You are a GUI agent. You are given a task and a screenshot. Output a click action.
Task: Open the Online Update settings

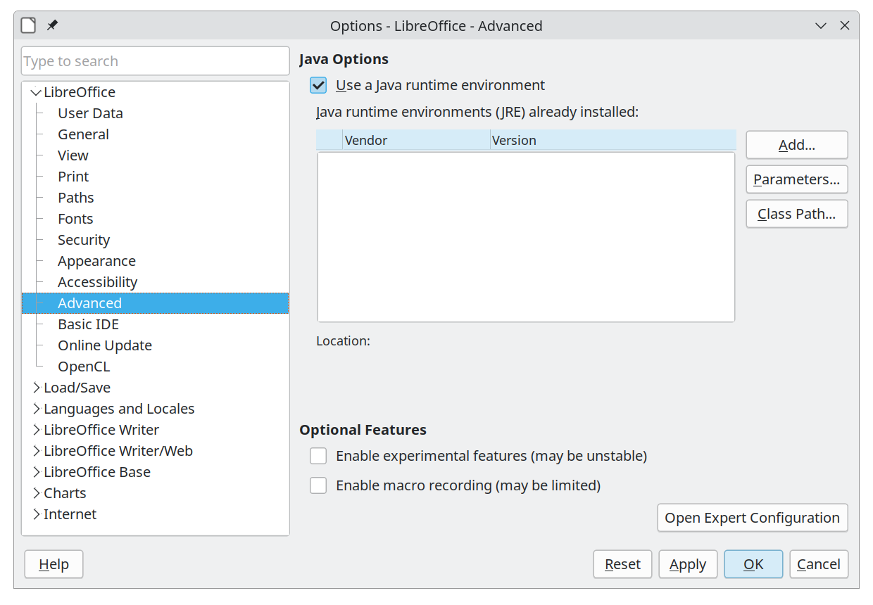click(x=104, y=345)
